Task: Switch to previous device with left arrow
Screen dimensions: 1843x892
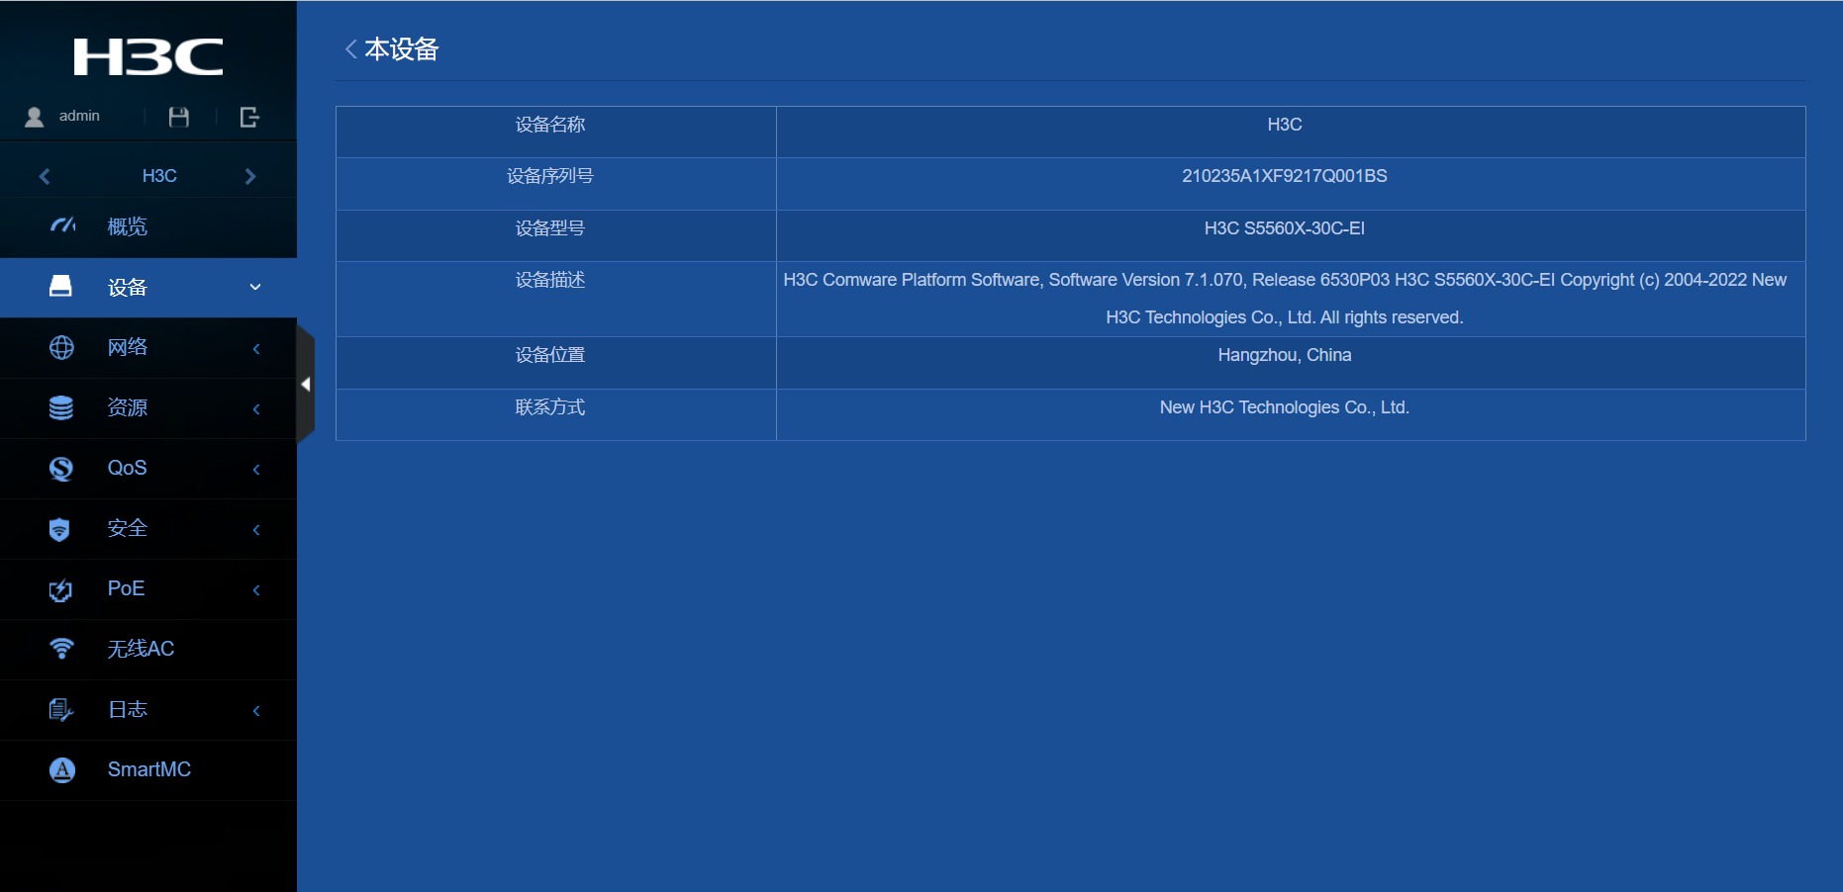Action: coord(45,176)
